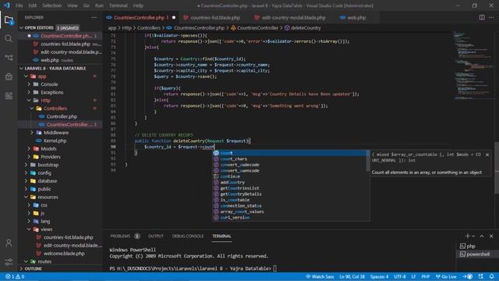Open Run and Debug view icon
The width and height of the screenshot is (499, 281).
tap(9, 76)
